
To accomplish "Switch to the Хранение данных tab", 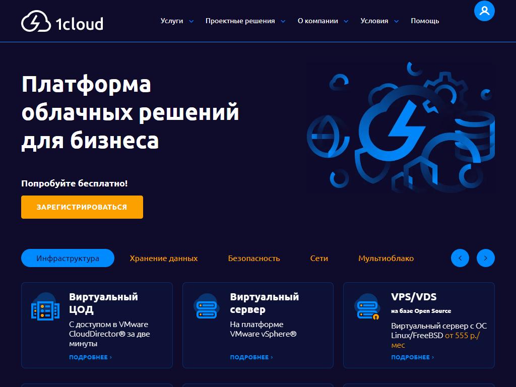I will point(163,258).
